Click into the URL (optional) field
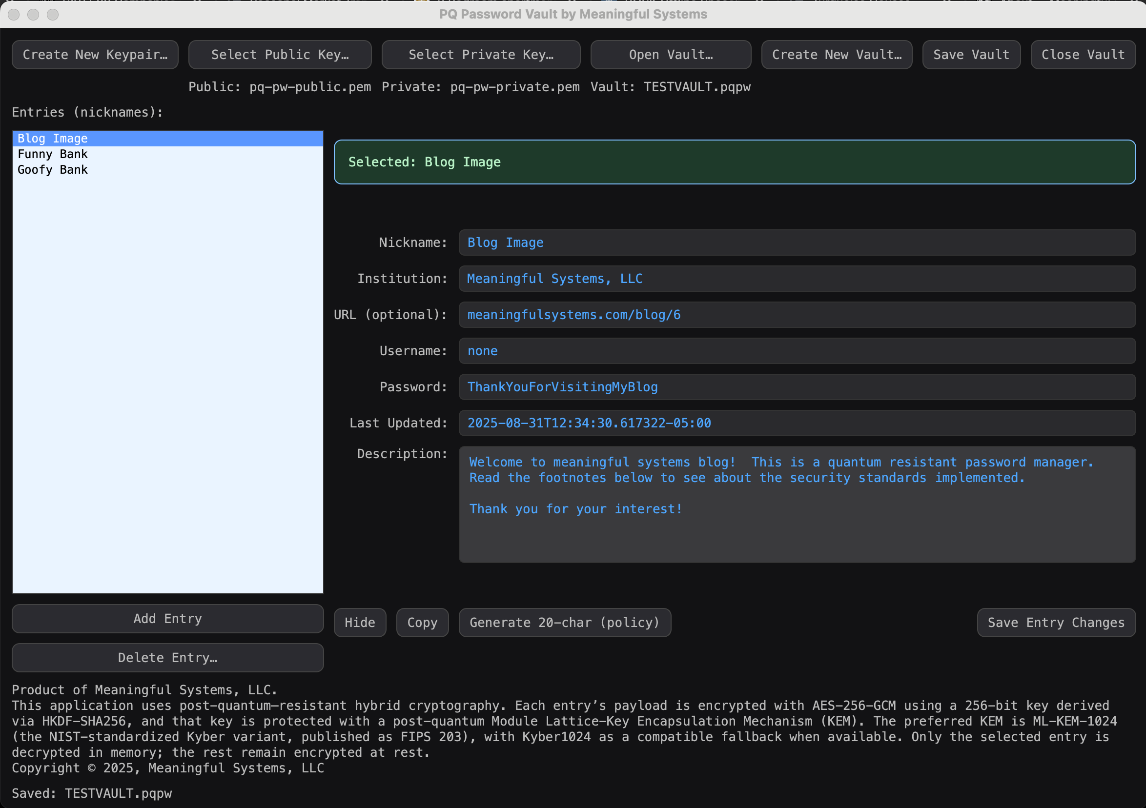1146x808 pixels. (797, 315)
